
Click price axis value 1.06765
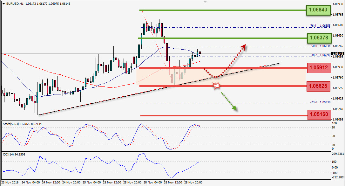(338, 15)
